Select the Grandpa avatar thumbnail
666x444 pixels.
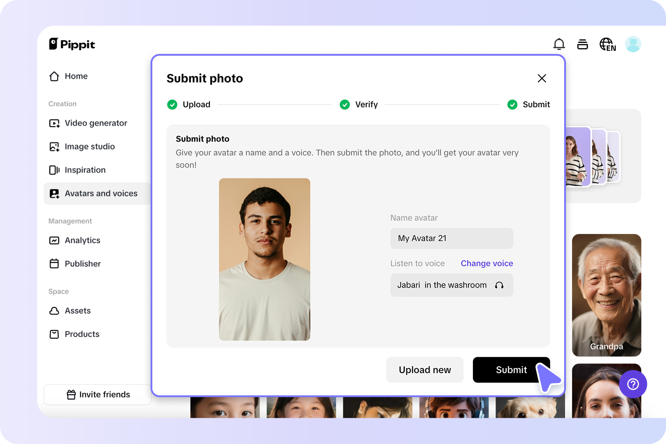(x=606, y=295)
